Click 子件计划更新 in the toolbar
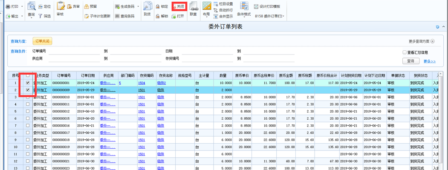The width and height of the screenshot is (448, 170). [x=98, y=16]
